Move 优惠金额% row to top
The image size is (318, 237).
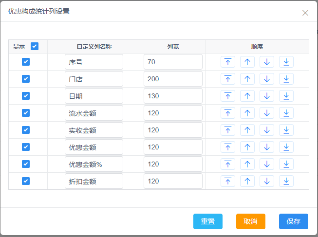click(x=228, y=164)
